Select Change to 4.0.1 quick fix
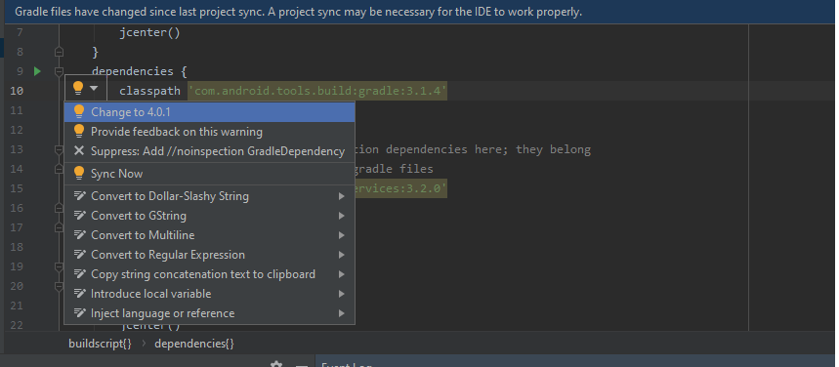Image resolution: width=839 pixels, height=367 pixels. point(209,112)
